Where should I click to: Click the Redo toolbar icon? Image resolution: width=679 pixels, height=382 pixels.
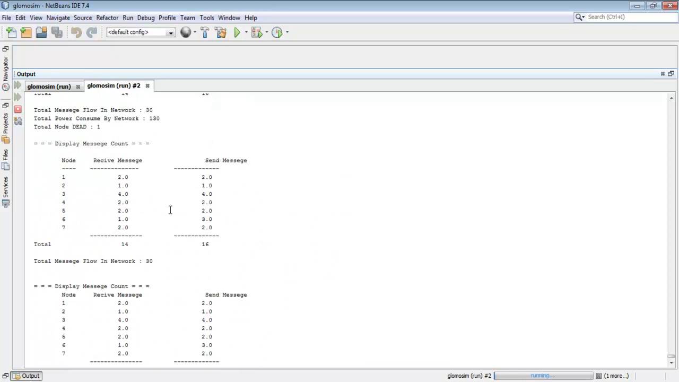92,32
